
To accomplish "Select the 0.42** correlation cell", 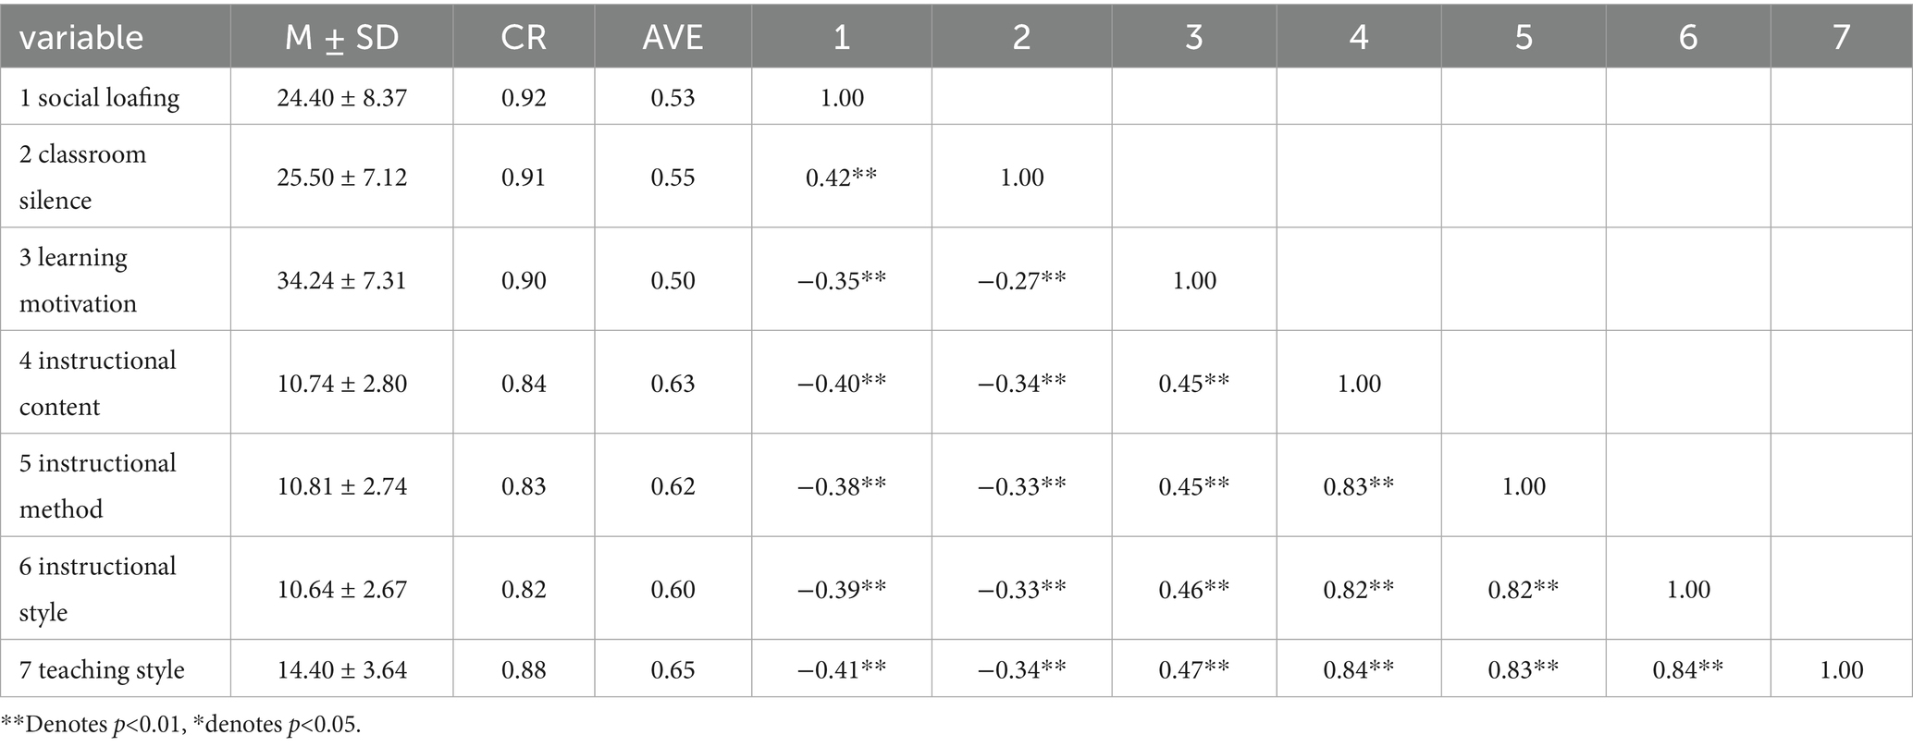I will point(842,177).
